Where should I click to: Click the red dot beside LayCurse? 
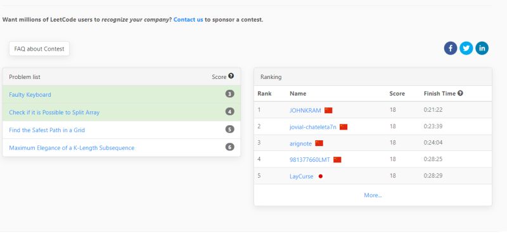pos(321,176)
